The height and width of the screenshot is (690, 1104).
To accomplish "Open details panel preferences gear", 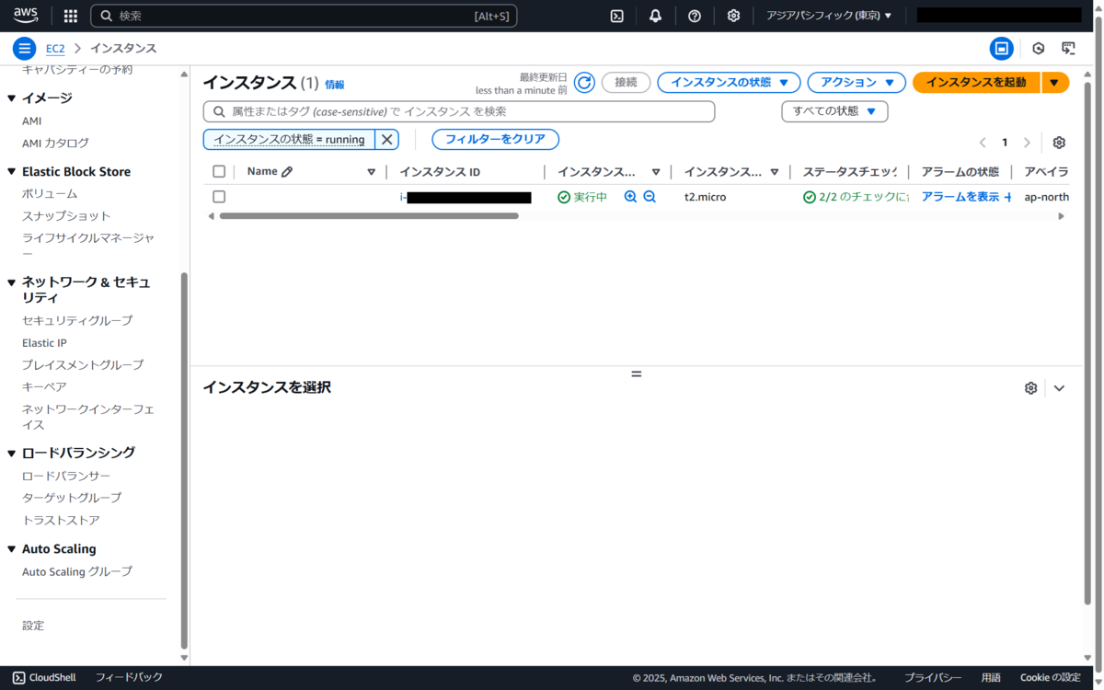I will pyautogui.click(x=1030, y=388).
